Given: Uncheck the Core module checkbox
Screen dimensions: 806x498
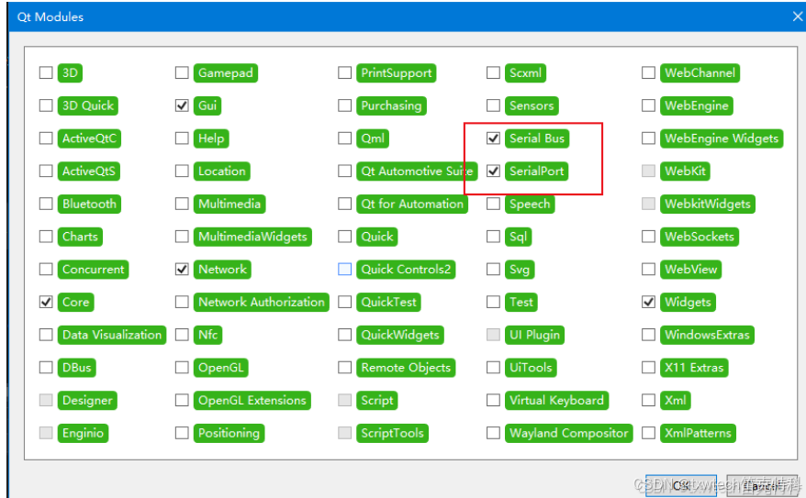Looking at the screenshot, I should click(46, 302).
